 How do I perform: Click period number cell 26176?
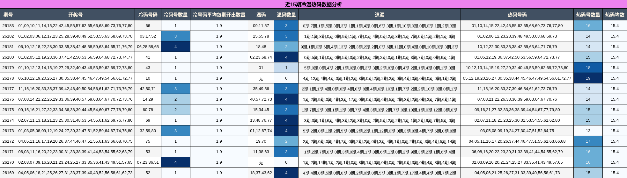tap(8, 99)
